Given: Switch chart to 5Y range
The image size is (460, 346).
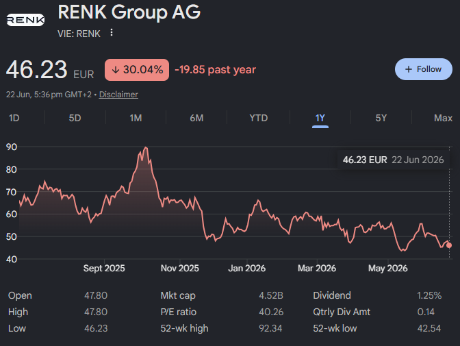Looking at the screenshot, I should 381,118.
